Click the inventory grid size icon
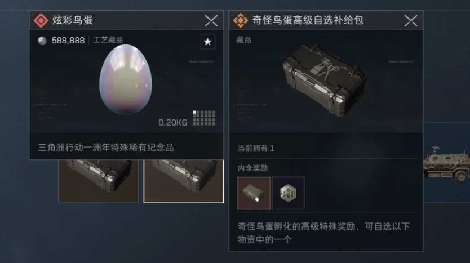The image size is (470, 263). [x=204, y=118]
